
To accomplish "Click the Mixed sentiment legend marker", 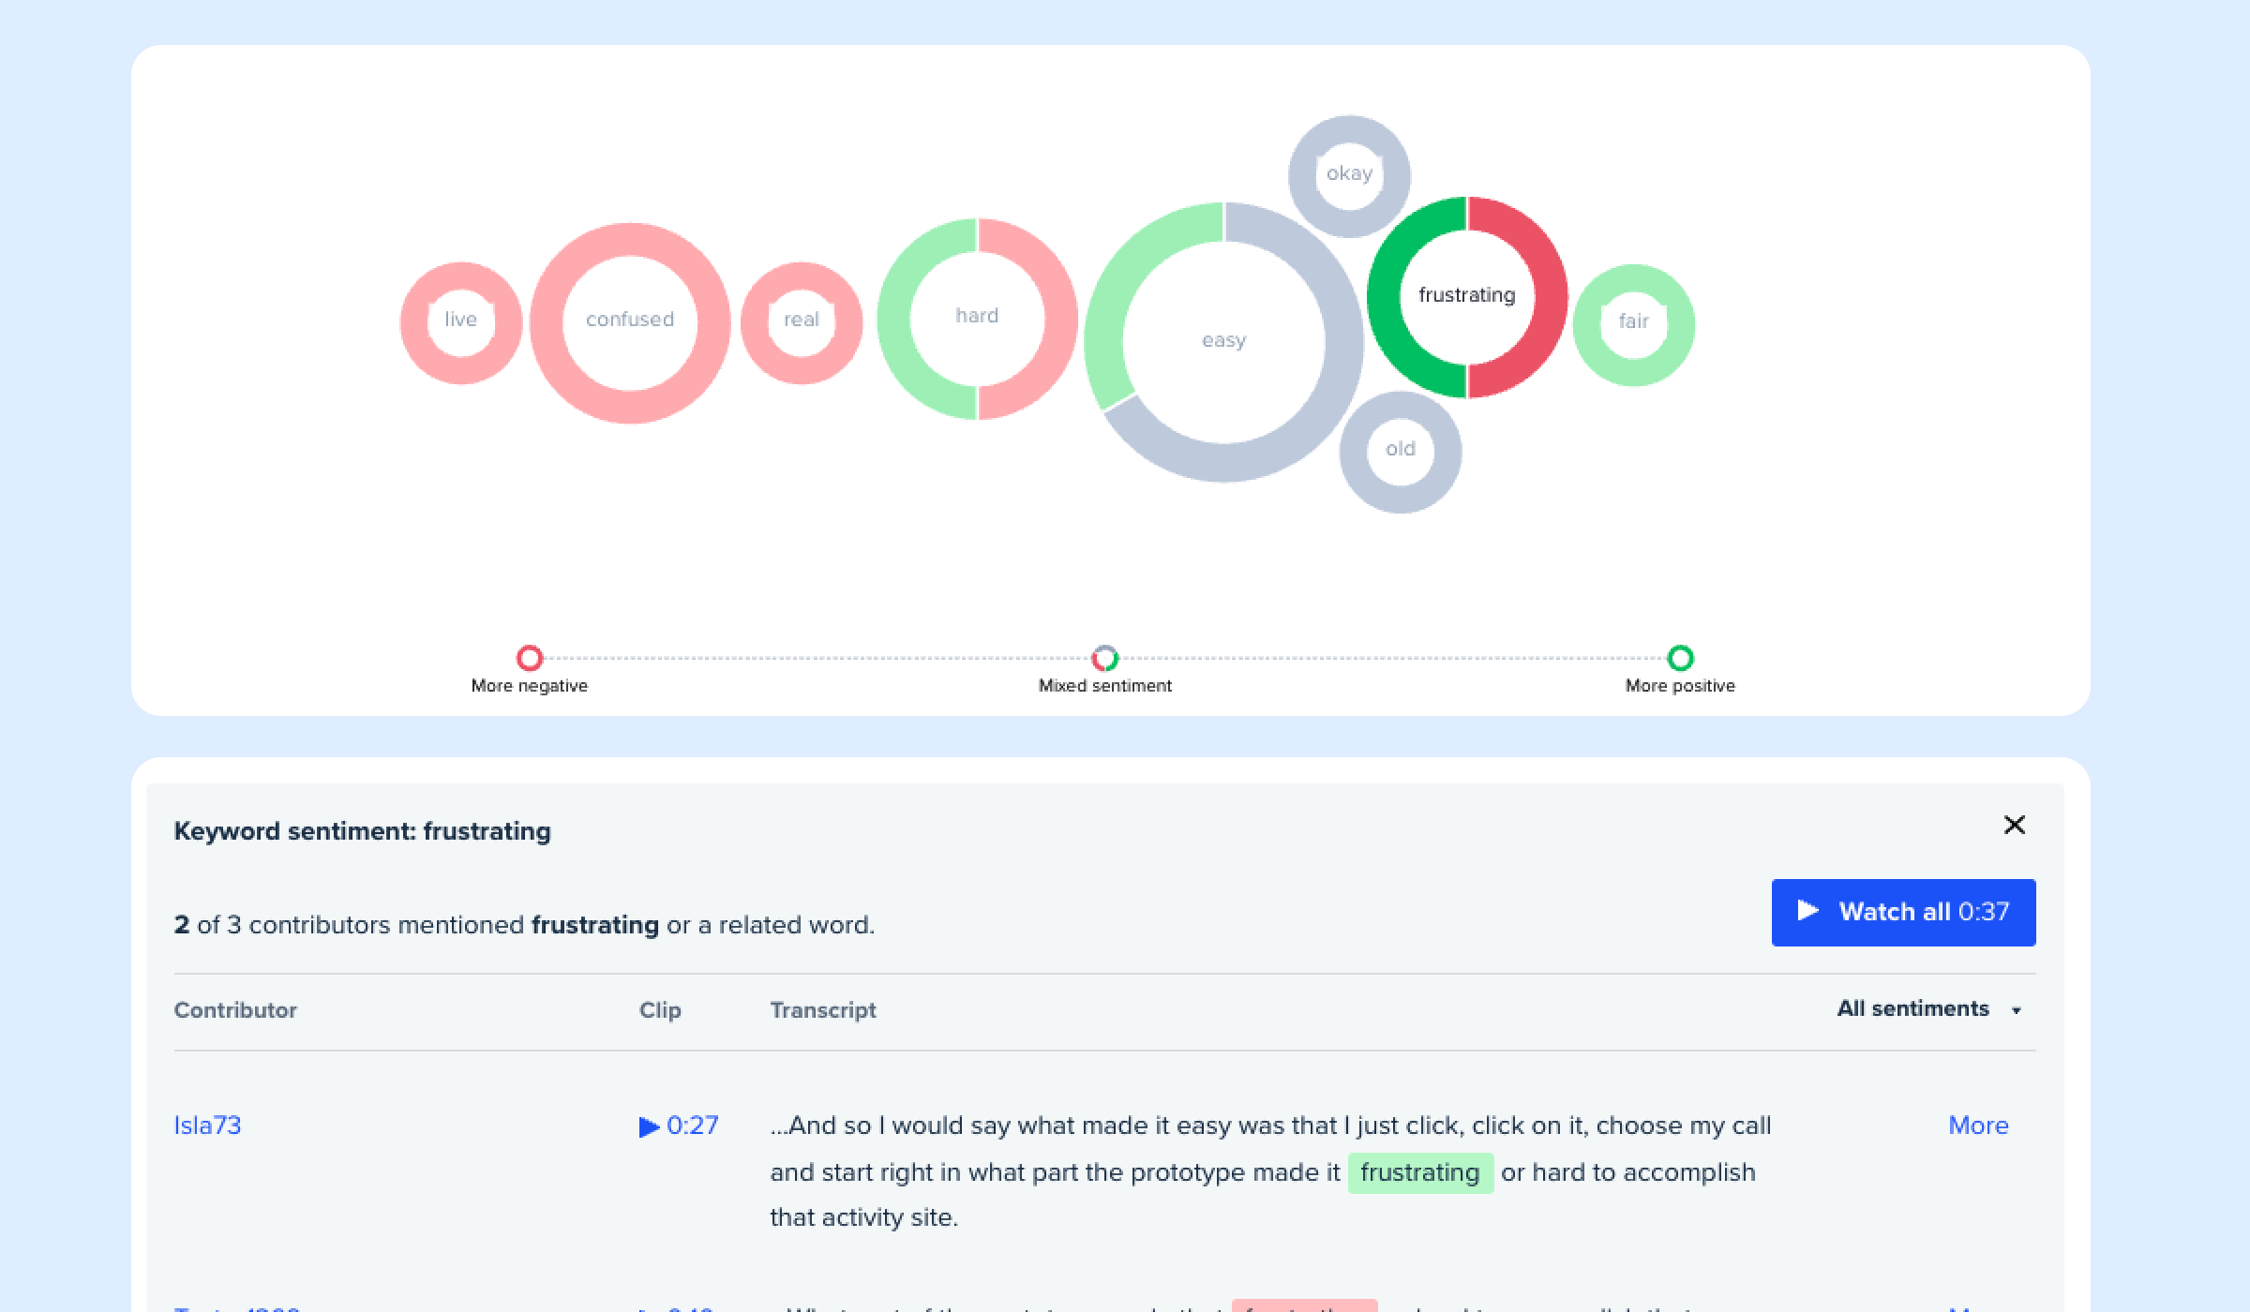I will (1105, 658).
